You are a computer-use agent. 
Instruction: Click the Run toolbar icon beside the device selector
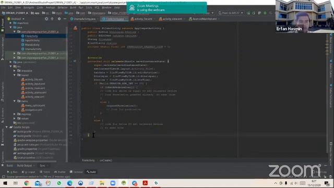(x=248, y=13)
